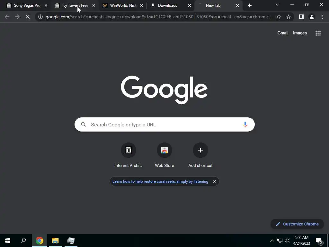
Task: Open the Chrome three-dot menu
Action: pyautogui.click(x=322, y=17)
